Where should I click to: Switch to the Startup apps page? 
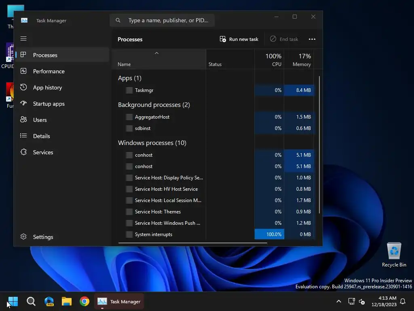[x=63, y=103]
